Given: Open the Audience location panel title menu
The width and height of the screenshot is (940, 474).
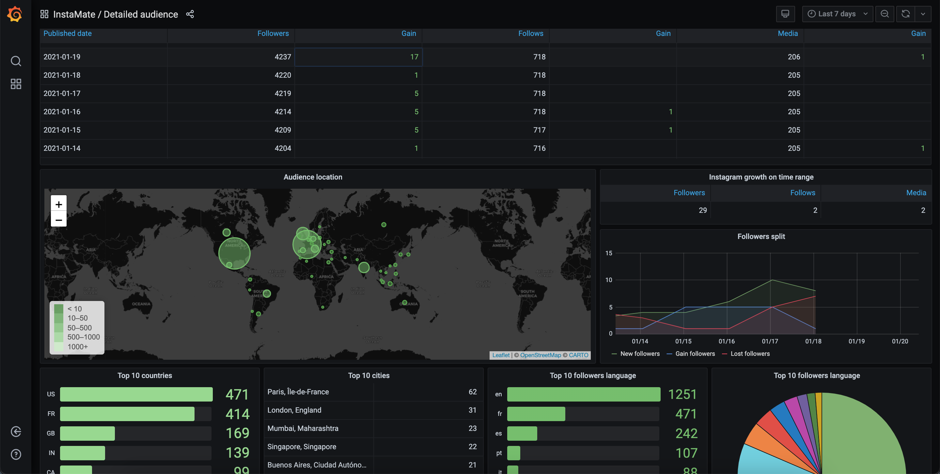Looking at the screenshot, I should click(x=313, y=177).
